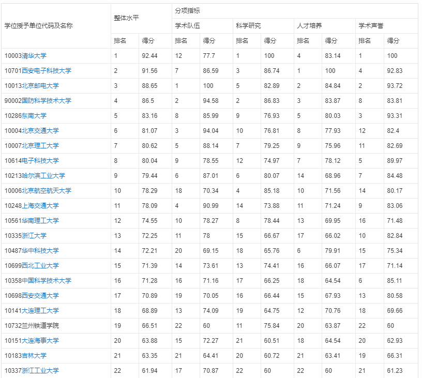Select the 学术声誉 header
The height and width of the screenshot is (378, 423).
coord(371,26)
